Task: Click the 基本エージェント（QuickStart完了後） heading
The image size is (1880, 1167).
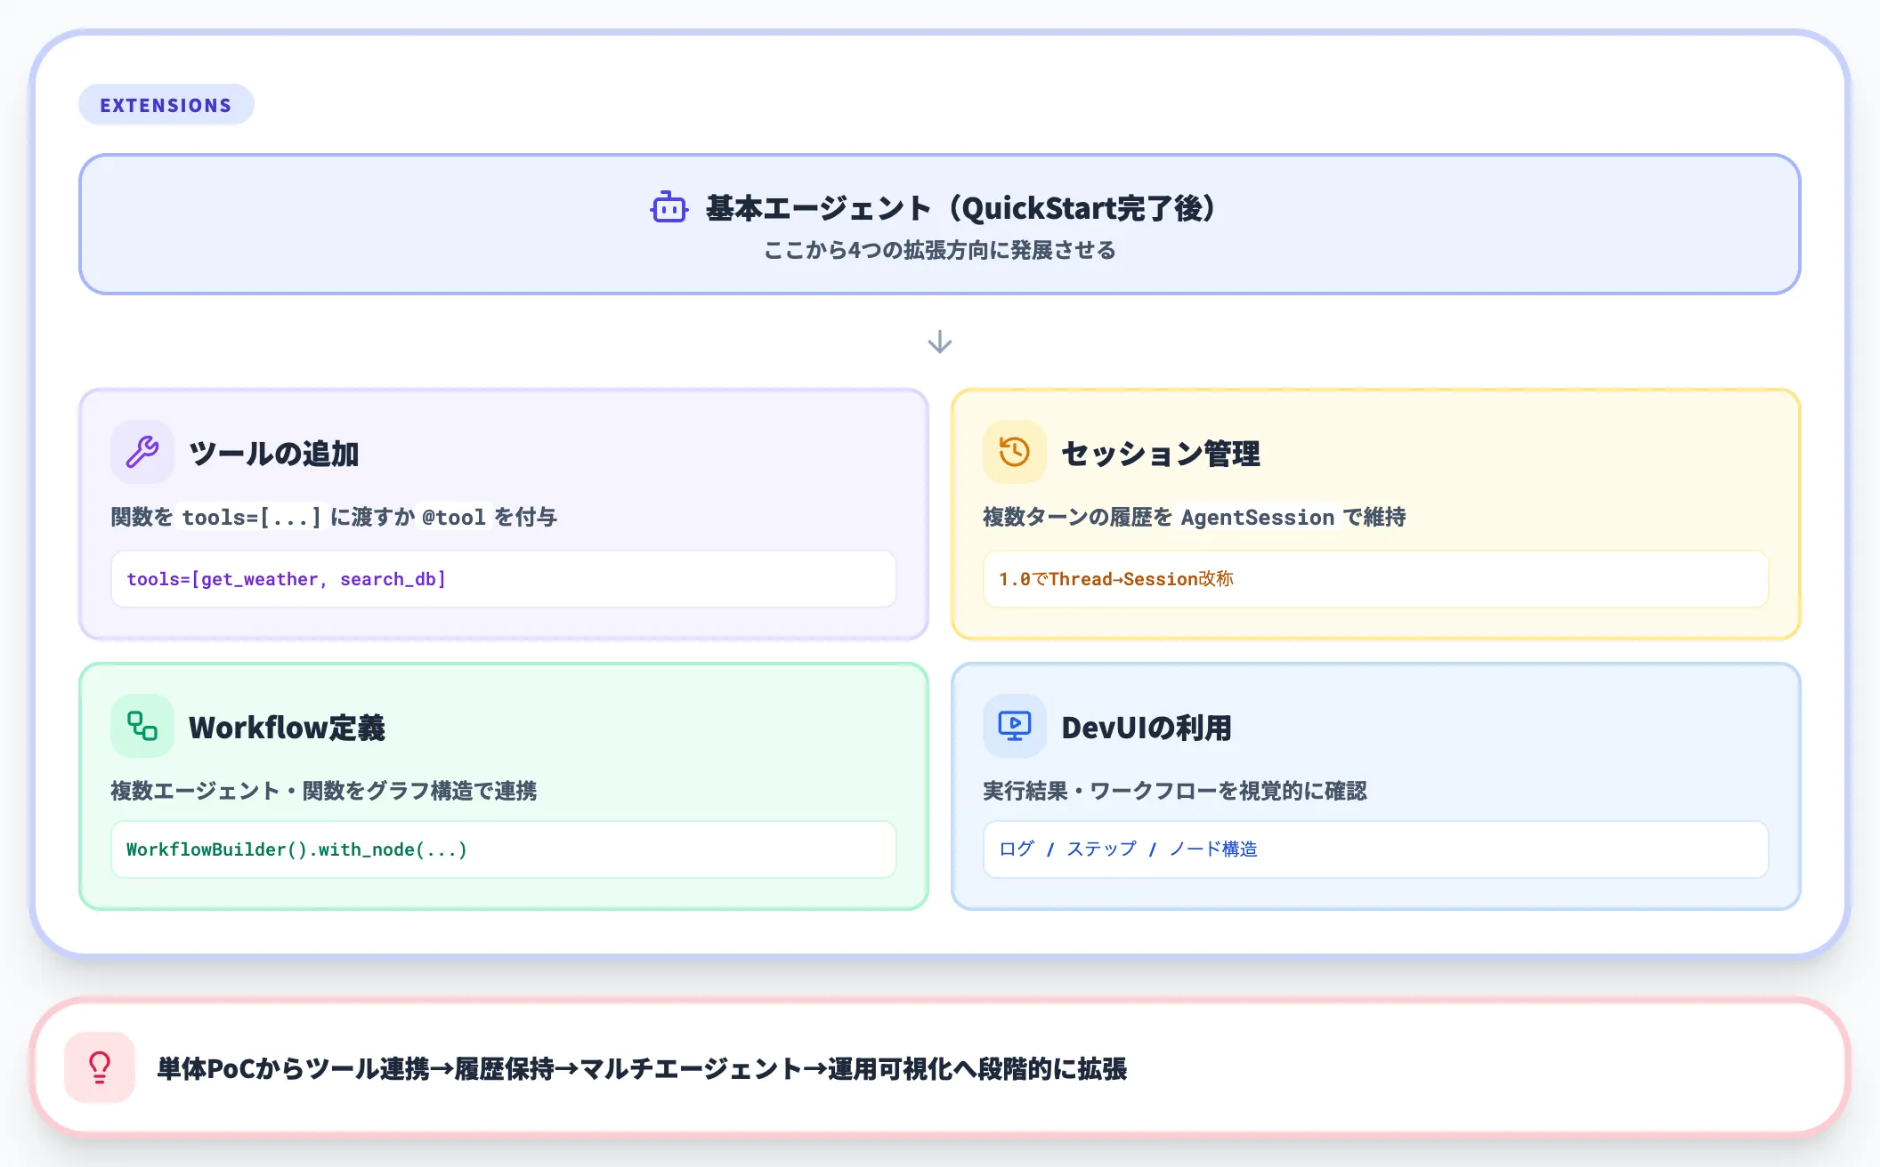Action: [x=960, y=208]
